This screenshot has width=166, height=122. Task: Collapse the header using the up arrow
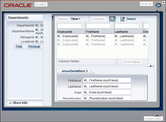tap(157, 11)
